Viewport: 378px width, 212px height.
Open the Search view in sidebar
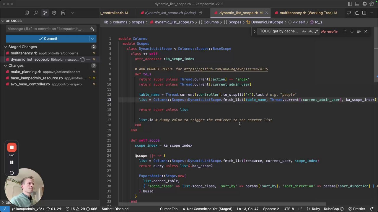(36, 13)
